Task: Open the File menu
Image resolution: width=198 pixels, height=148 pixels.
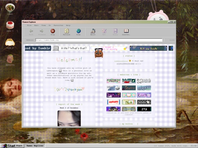Action: [29, 25]
